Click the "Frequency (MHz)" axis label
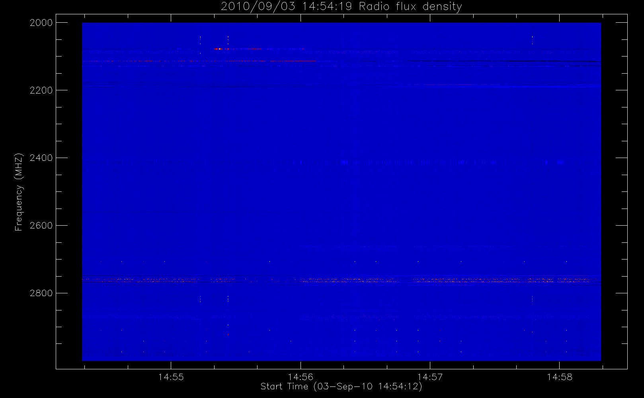 pos(19,192)
